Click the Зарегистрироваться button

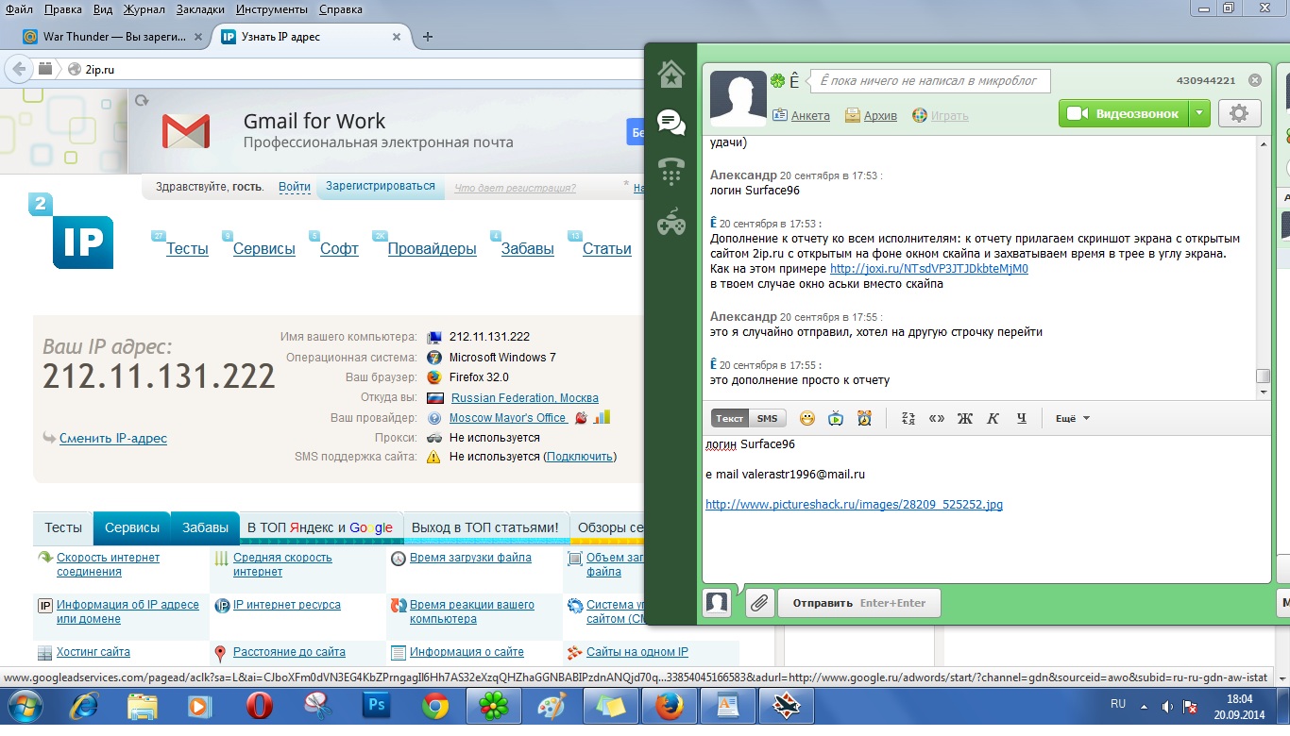tap(381, 186)
